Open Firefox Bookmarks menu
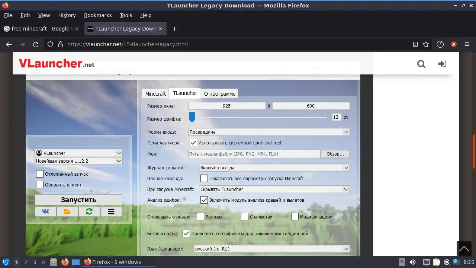Viewport: 476px width, 268px height. click(98, 15)
